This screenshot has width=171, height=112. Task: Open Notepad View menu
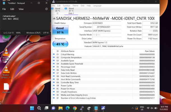pos(21,9)
